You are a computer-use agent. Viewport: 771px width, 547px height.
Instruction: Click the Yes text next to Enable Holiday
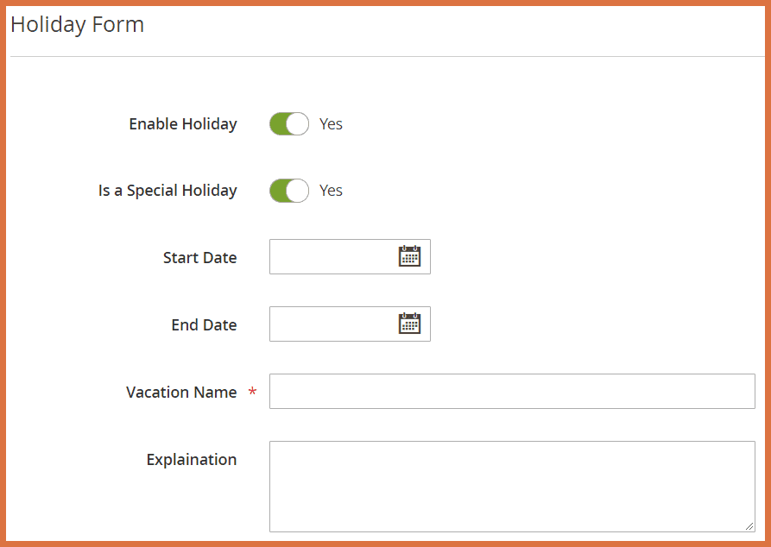331,123
